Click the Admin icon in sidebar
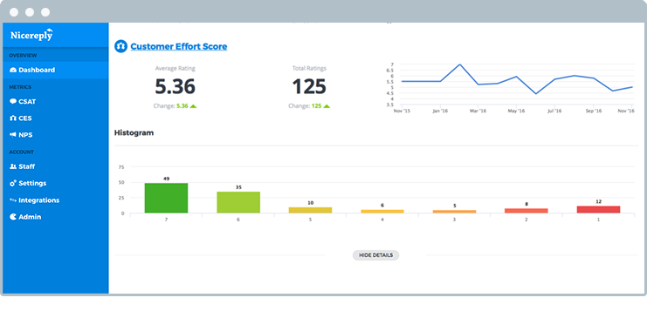 tap(13, 217)
